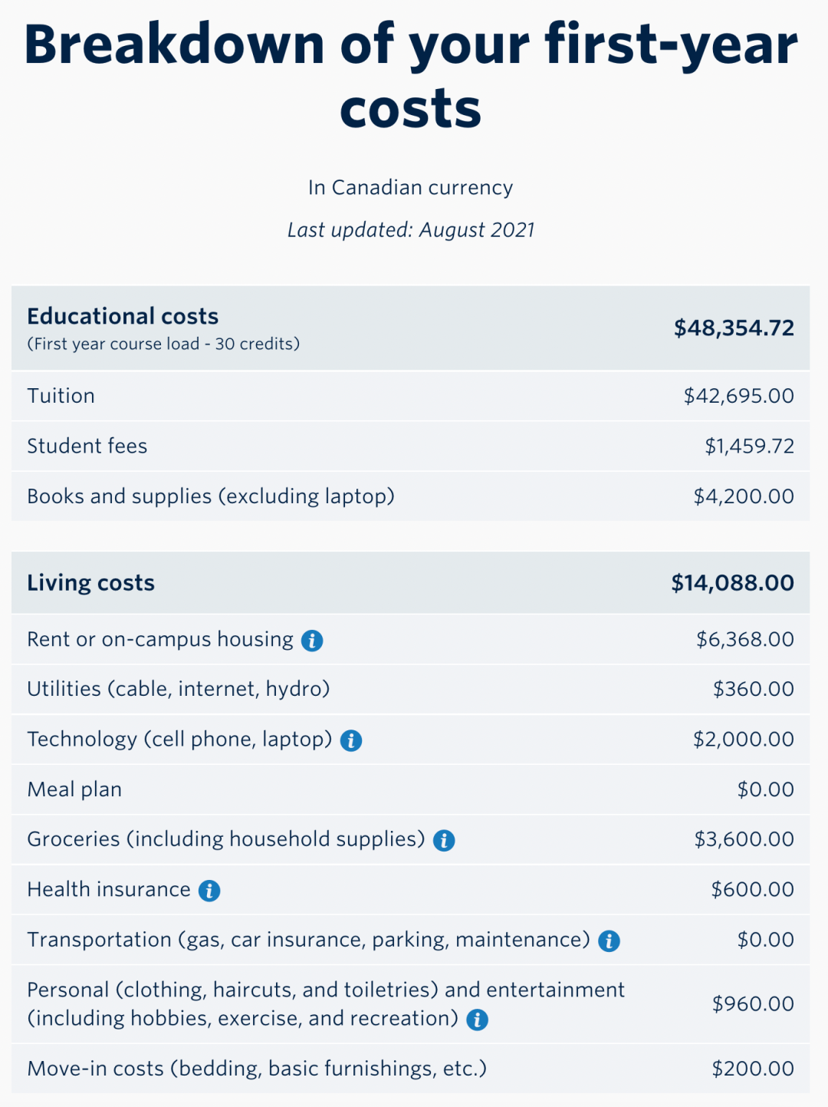
Task: Select the Move-in costs row
Action: point(410,1069)
